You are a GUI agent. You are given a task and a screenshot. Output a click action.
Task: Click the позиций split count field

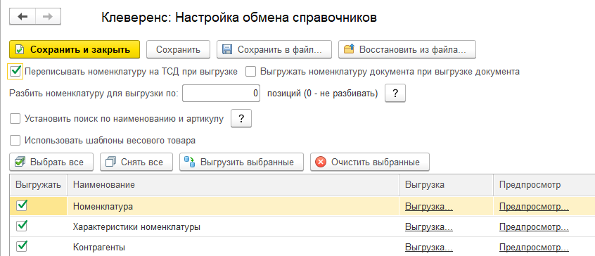222,94
